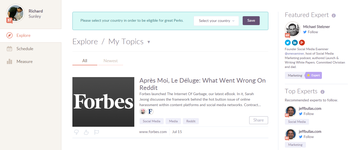This screenshot has width=351, height=150.
Task: Select the Reddit tag on the article
Action: pos(191,121)
